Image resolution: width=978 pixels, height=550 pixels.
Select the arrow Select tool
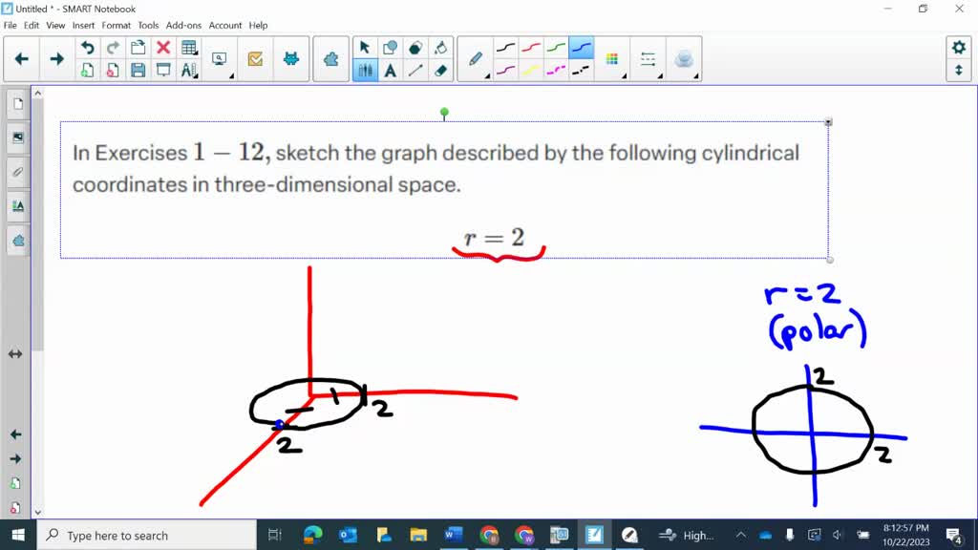[x=365, y=48]
